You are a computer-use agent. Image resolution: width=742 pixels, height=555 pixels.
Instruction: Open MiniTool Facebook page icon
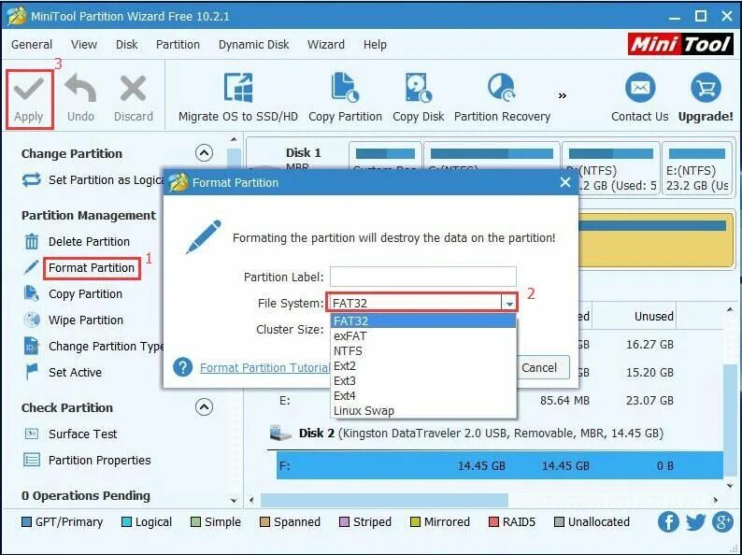668,522
